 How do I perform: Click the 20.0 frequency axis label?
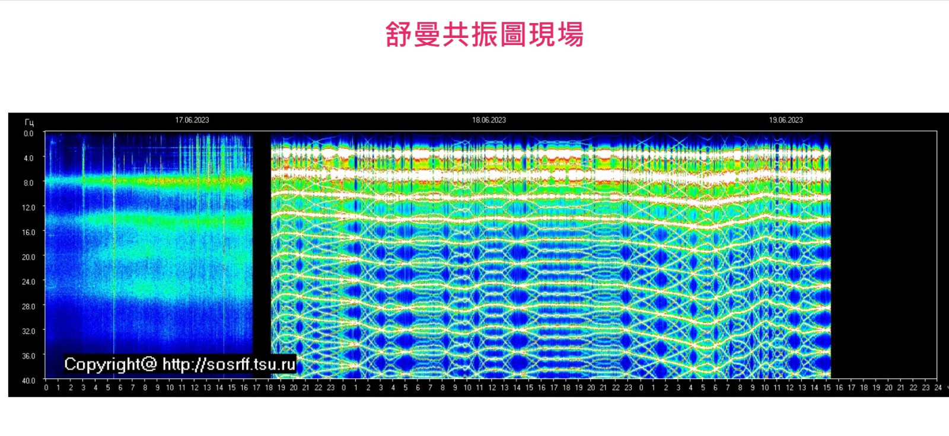tap(28, 257)
